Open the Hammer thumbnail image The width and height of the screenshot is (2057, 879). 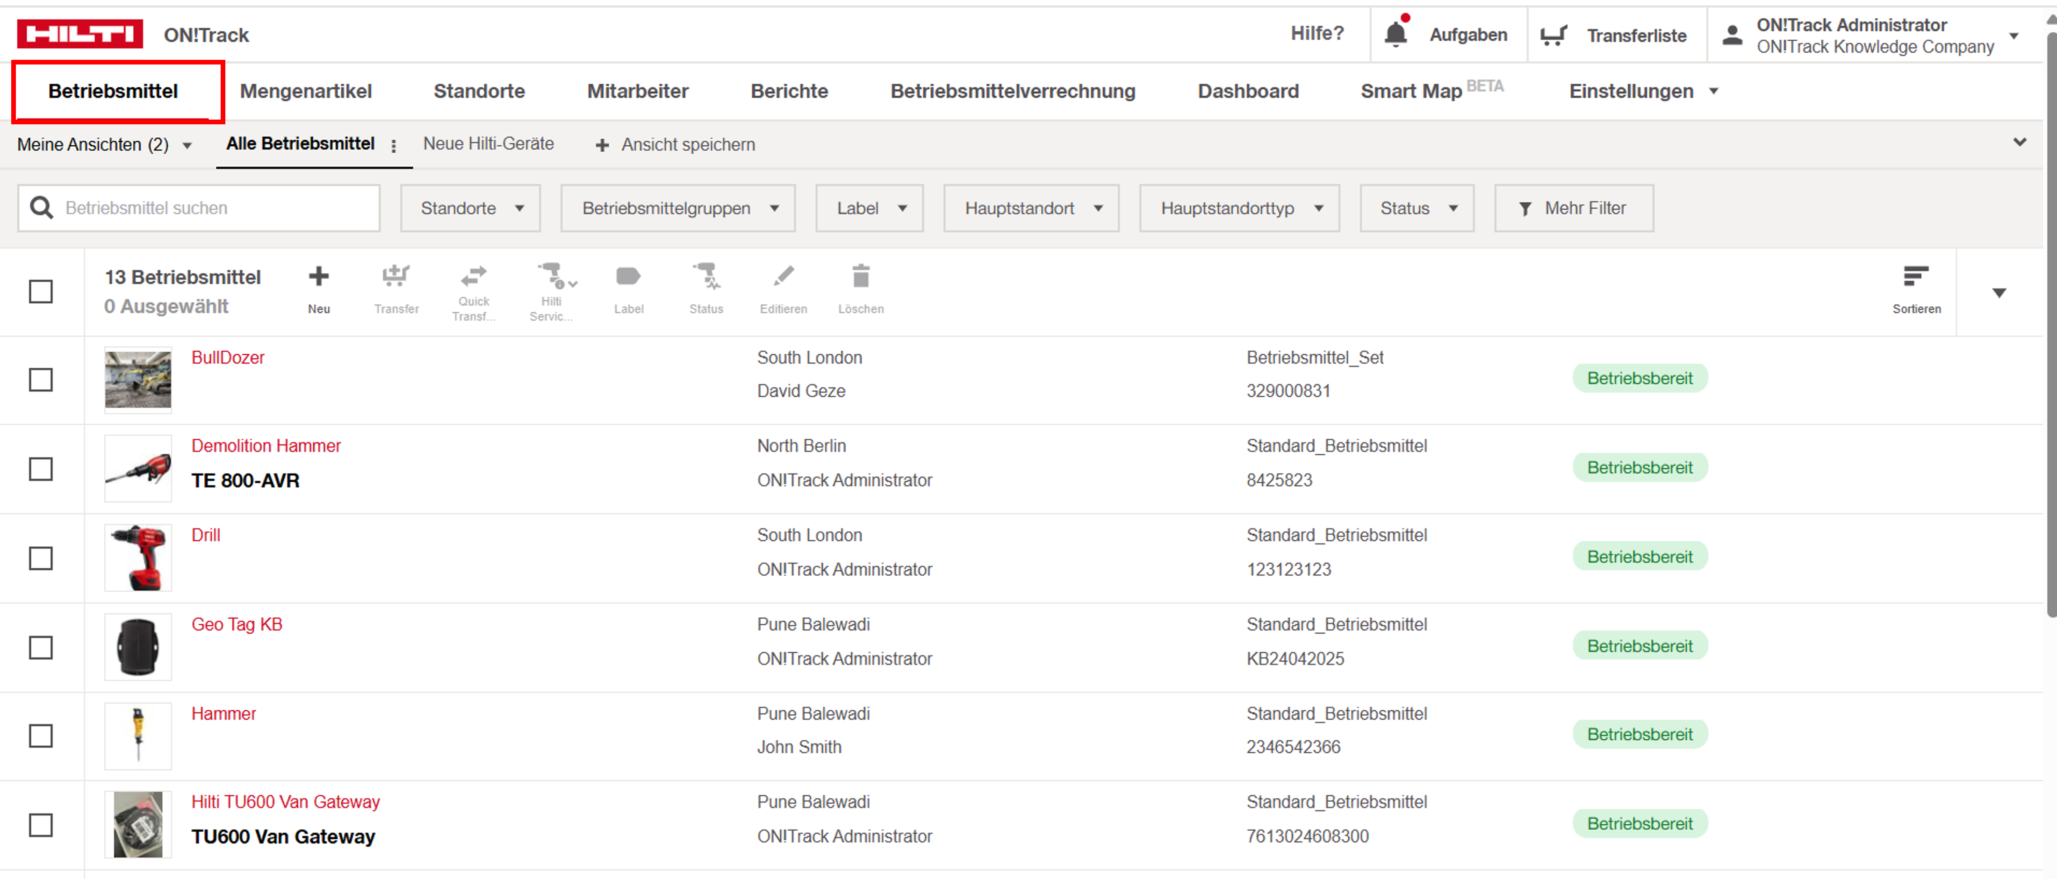coord(138,735)
